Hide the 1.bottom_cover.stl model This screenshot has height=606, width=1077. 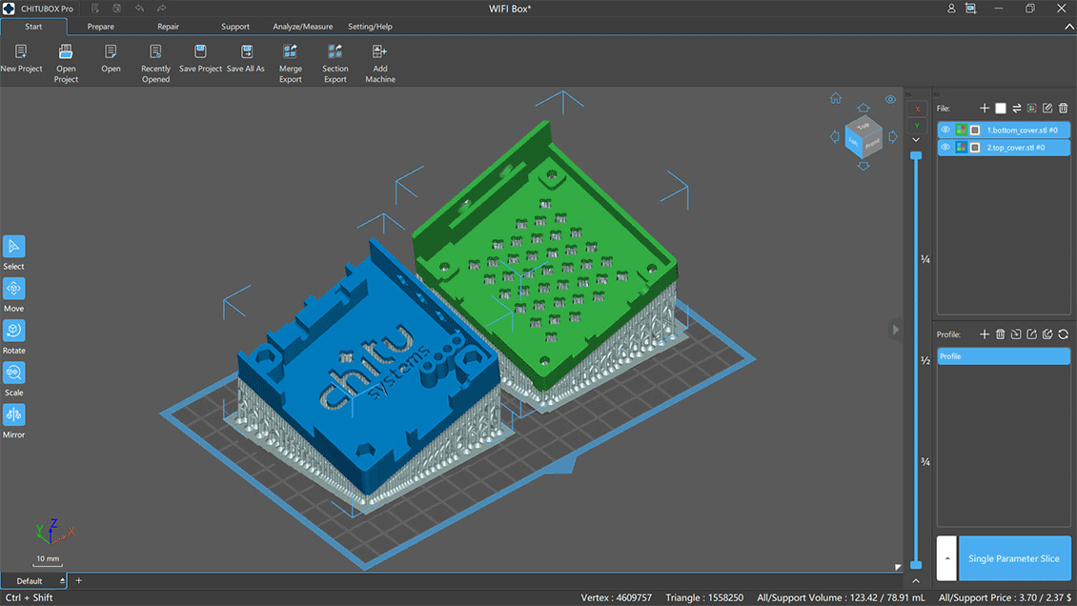pos(945,131)
